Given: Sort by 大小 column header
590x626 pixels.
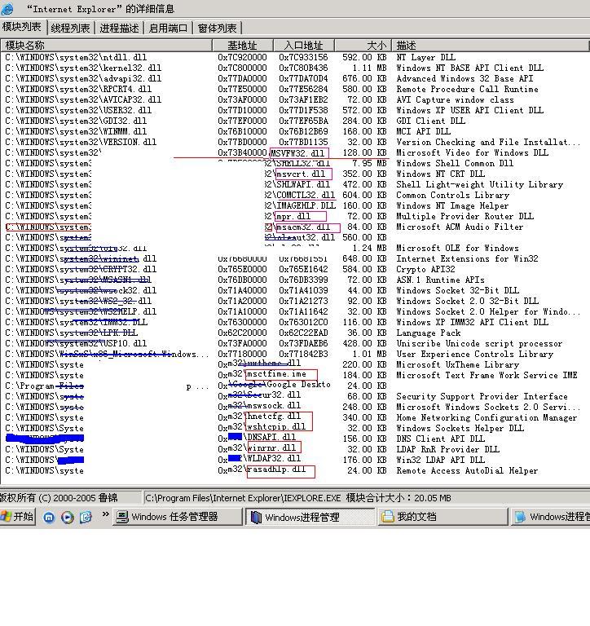Looking at the screenshot, I should [363, 45].
